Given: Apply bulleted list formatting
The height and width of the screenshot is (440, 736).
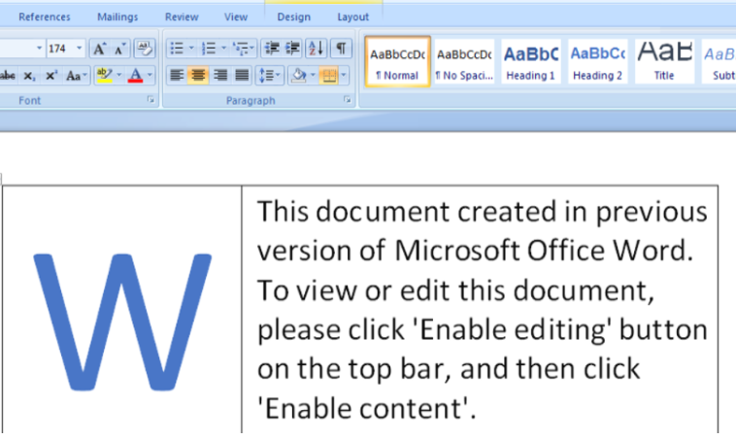Looking at the screenshot, I should click(x=177, y=49).
